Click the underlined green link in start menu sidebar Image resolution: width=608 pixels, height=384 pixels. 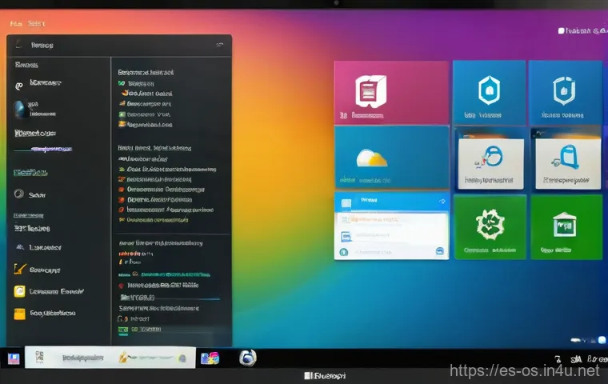click(x=30, y=173)
